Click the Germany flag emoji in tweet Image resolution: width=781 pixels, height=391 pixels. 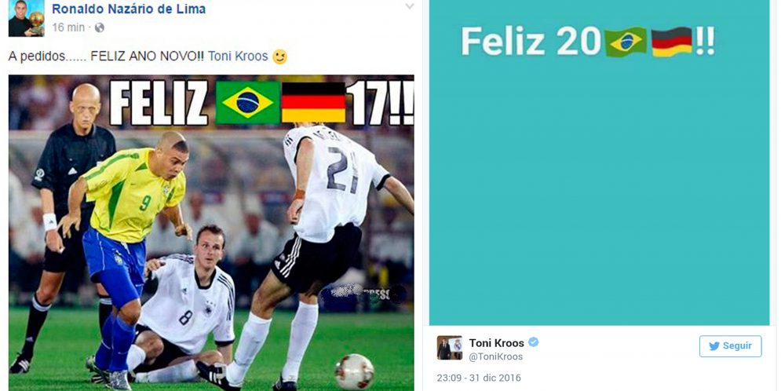pos(672,42)
